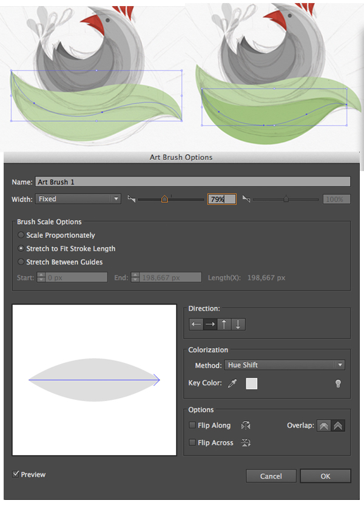Click the brush width slider handle
The image size is (364, 506).
point(164,198)
